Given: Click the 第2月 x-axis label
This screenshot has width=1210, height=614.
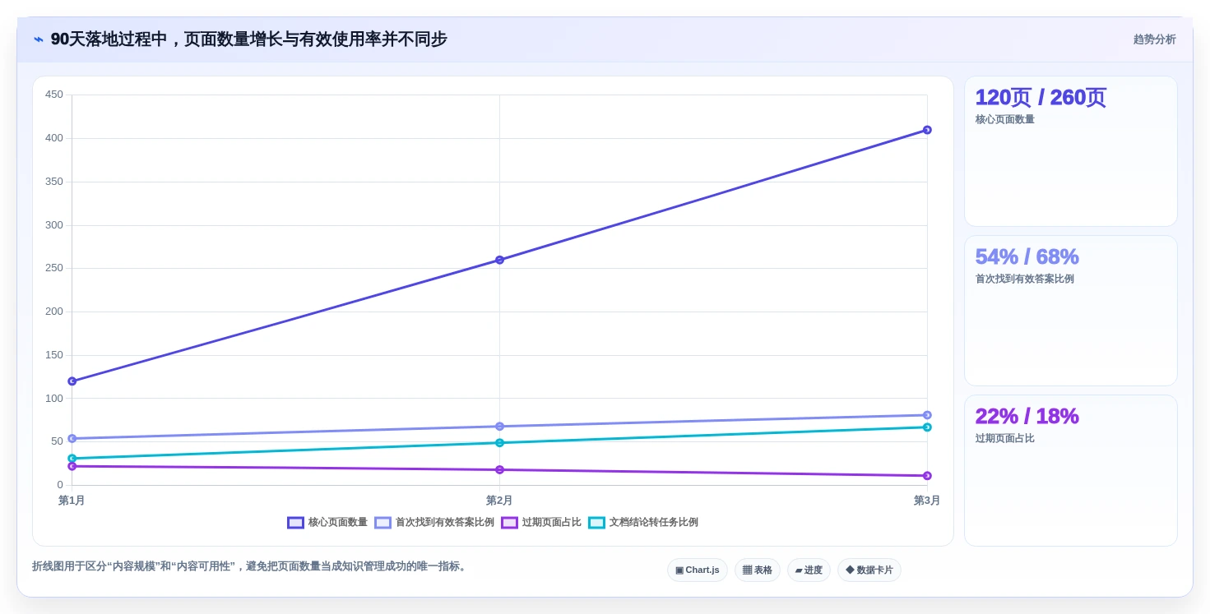Looking at the screenshot, I should tap(499, 501).
